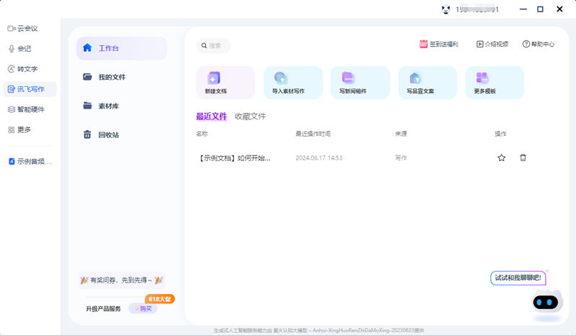Click the search magnifier icon
This screenshot has width=576, height=335.
(204, 45)
